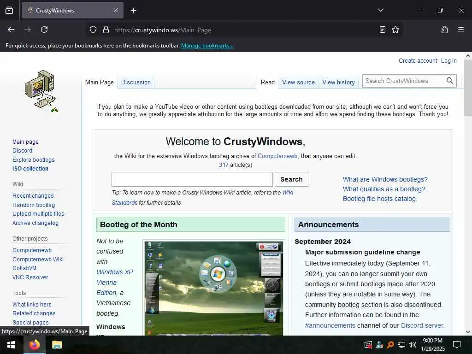Click the magnifier icon in wiki search box
The height and width of the screenshot is (354, 472).
pos(449,81)
